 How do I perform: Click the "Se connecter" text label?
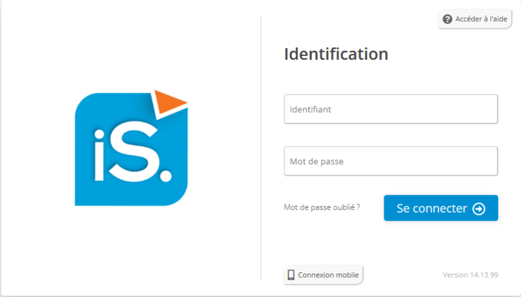coord(432,208)
